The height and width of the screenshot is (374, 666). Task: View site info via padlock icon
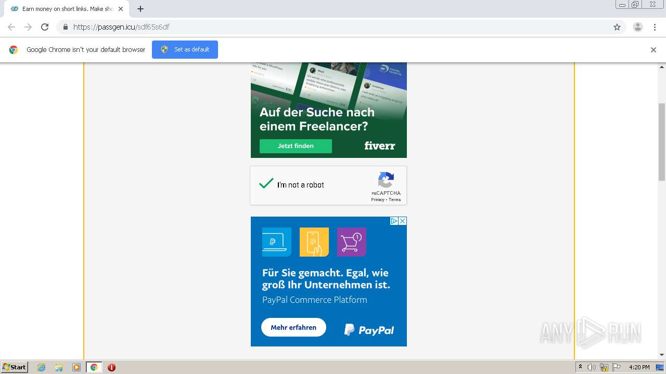point(65,27)
